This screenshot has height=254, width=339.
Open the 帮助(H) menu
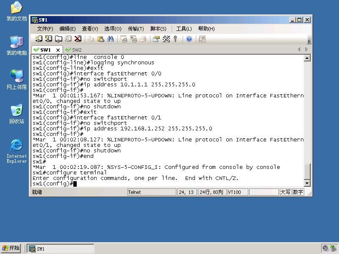pyautogui.click(x=206, y=29)
